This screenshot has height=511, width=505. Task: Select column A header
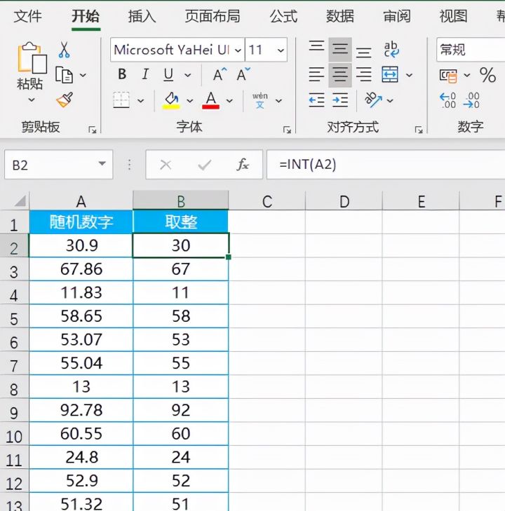(81, 200)
